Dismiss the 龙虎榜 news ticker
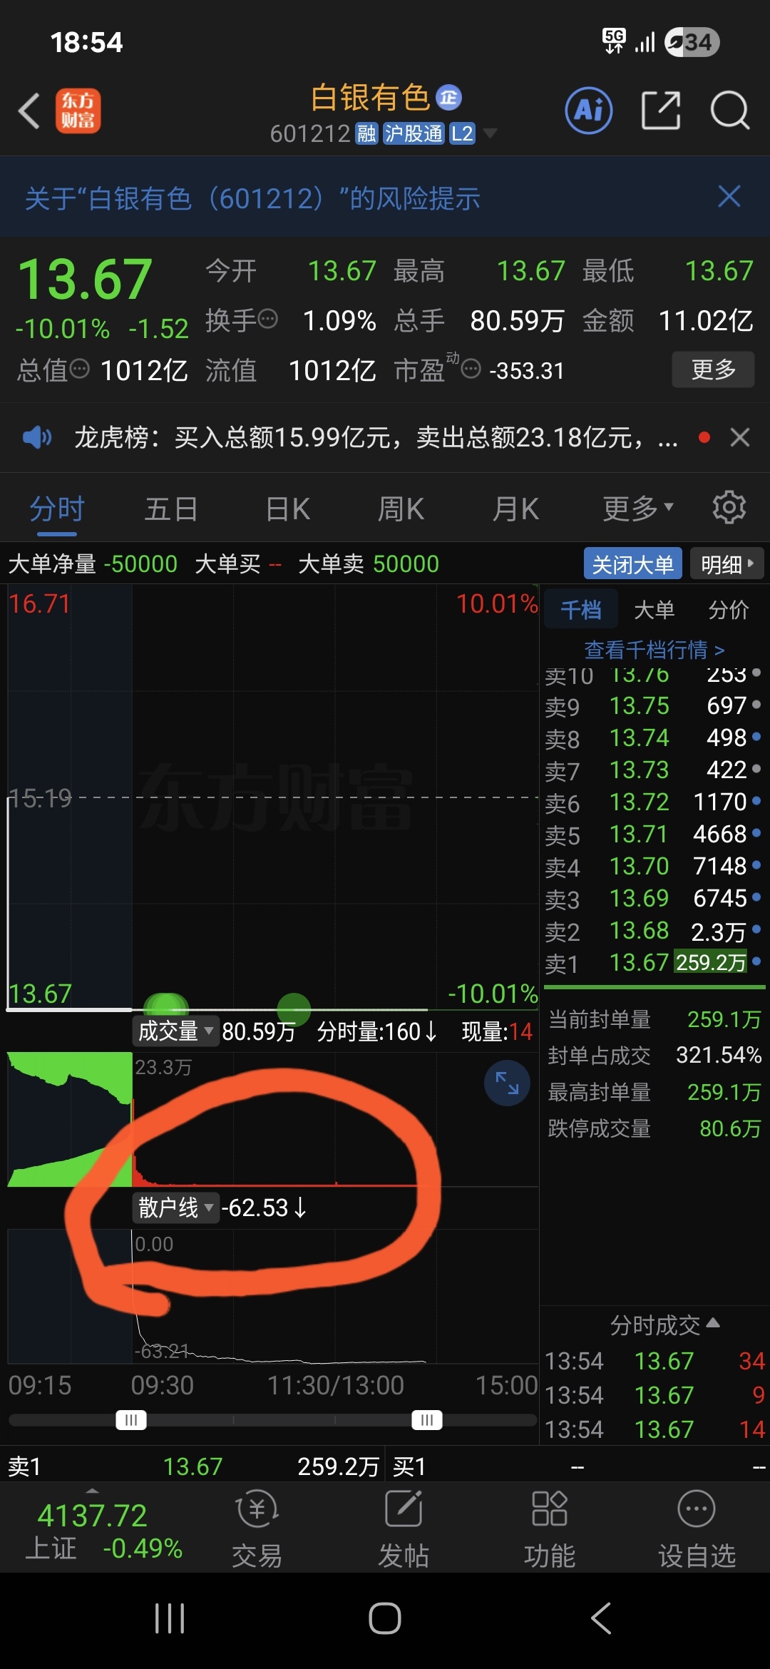770x1669 pixels. [740, 437]
